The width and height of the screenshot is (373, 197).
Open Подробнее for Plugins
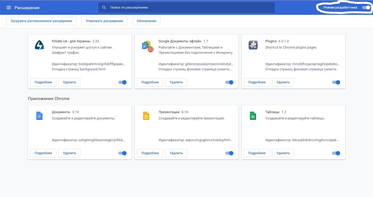coord(257,82)
